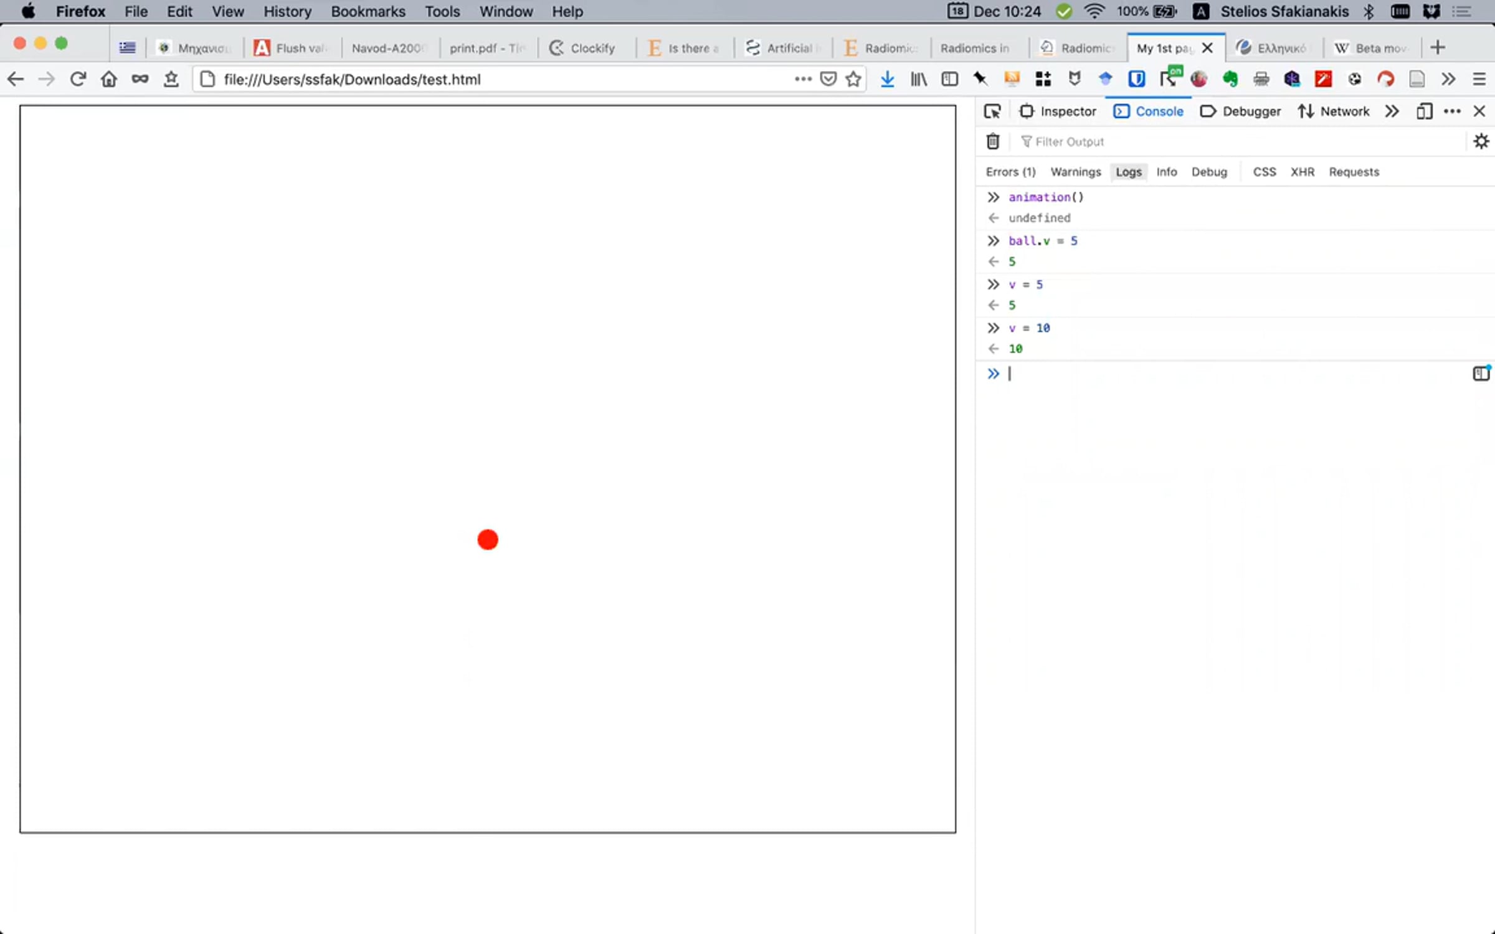
Task: Open the Library bookshelf icon
Action: click(x=919, y=79)
